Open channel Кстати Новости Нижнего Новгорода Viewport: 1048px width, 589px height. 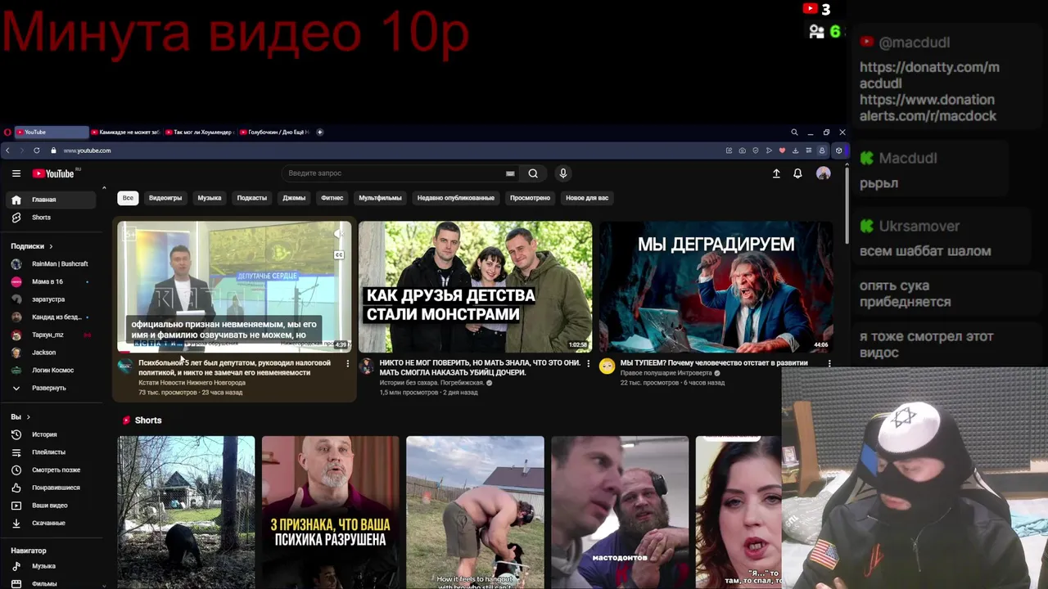pyautogui.click(x=192, y=383)
